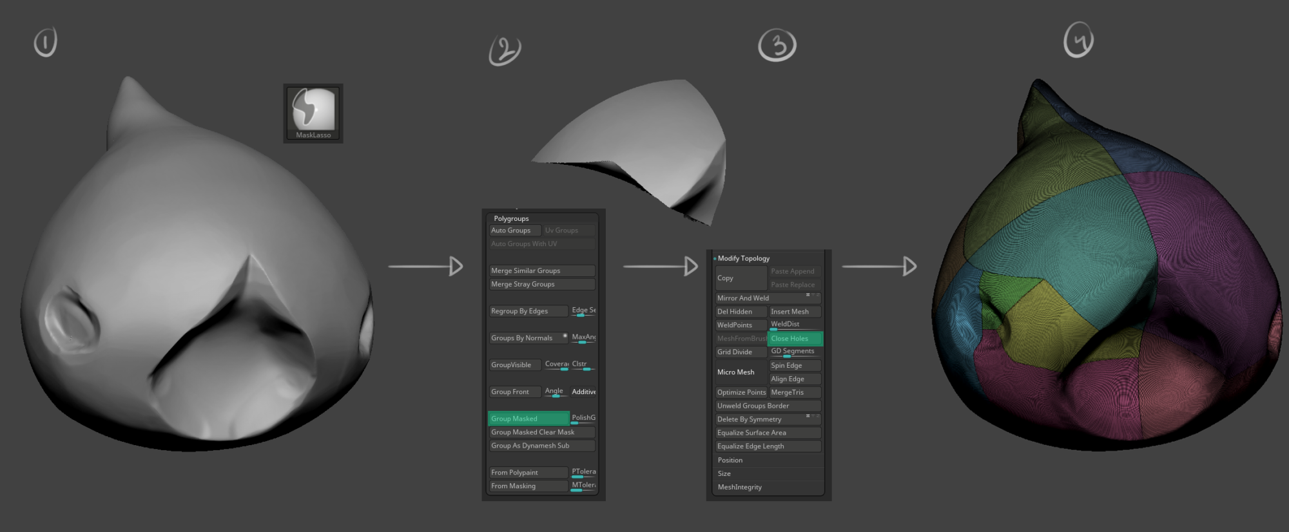Click Auto Groups With UV
This screenshot has width=1289, height=532.
[x=542, y=244]
